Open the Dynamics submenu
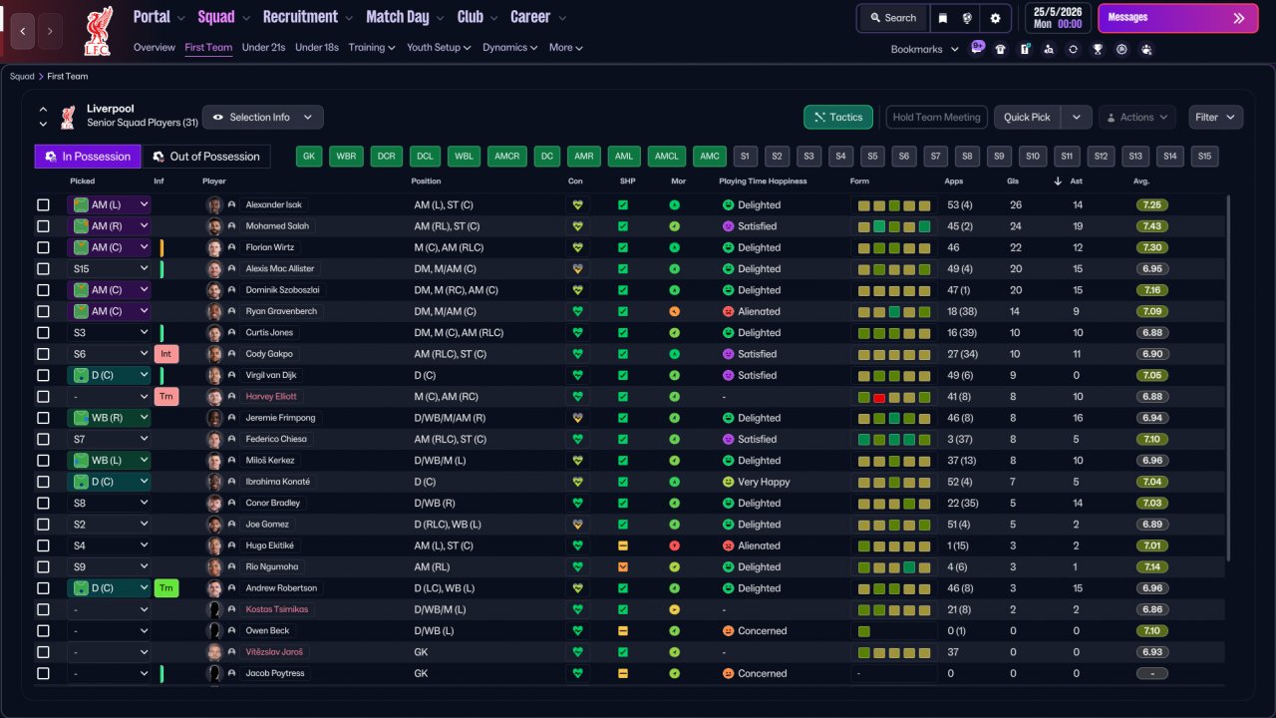 509,47
